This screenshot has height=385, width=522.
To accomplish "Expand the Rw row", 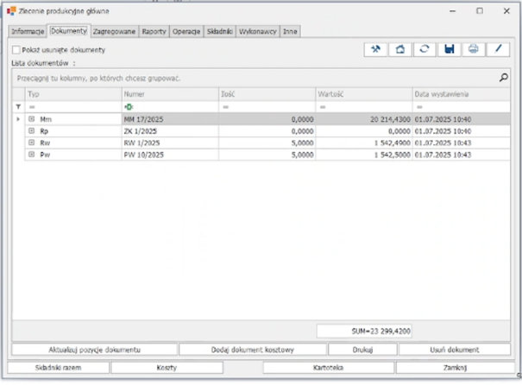I will [x=31, y=142].
